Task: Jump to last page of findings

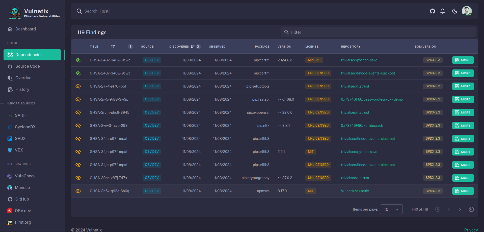Action: (x=471, y=209)
